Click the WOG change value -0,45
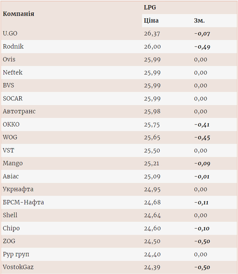Screen dimensions: 238x274 [x=202, y=137]
